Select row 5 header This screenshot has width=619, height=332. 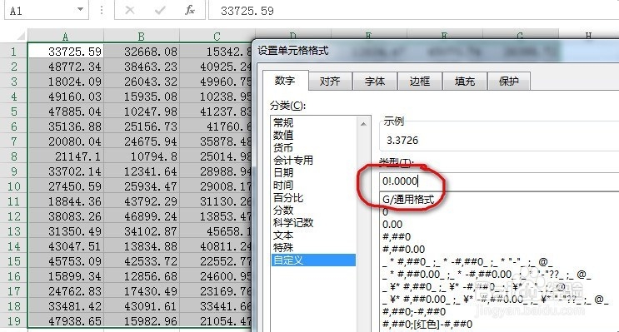click(13, 111)
